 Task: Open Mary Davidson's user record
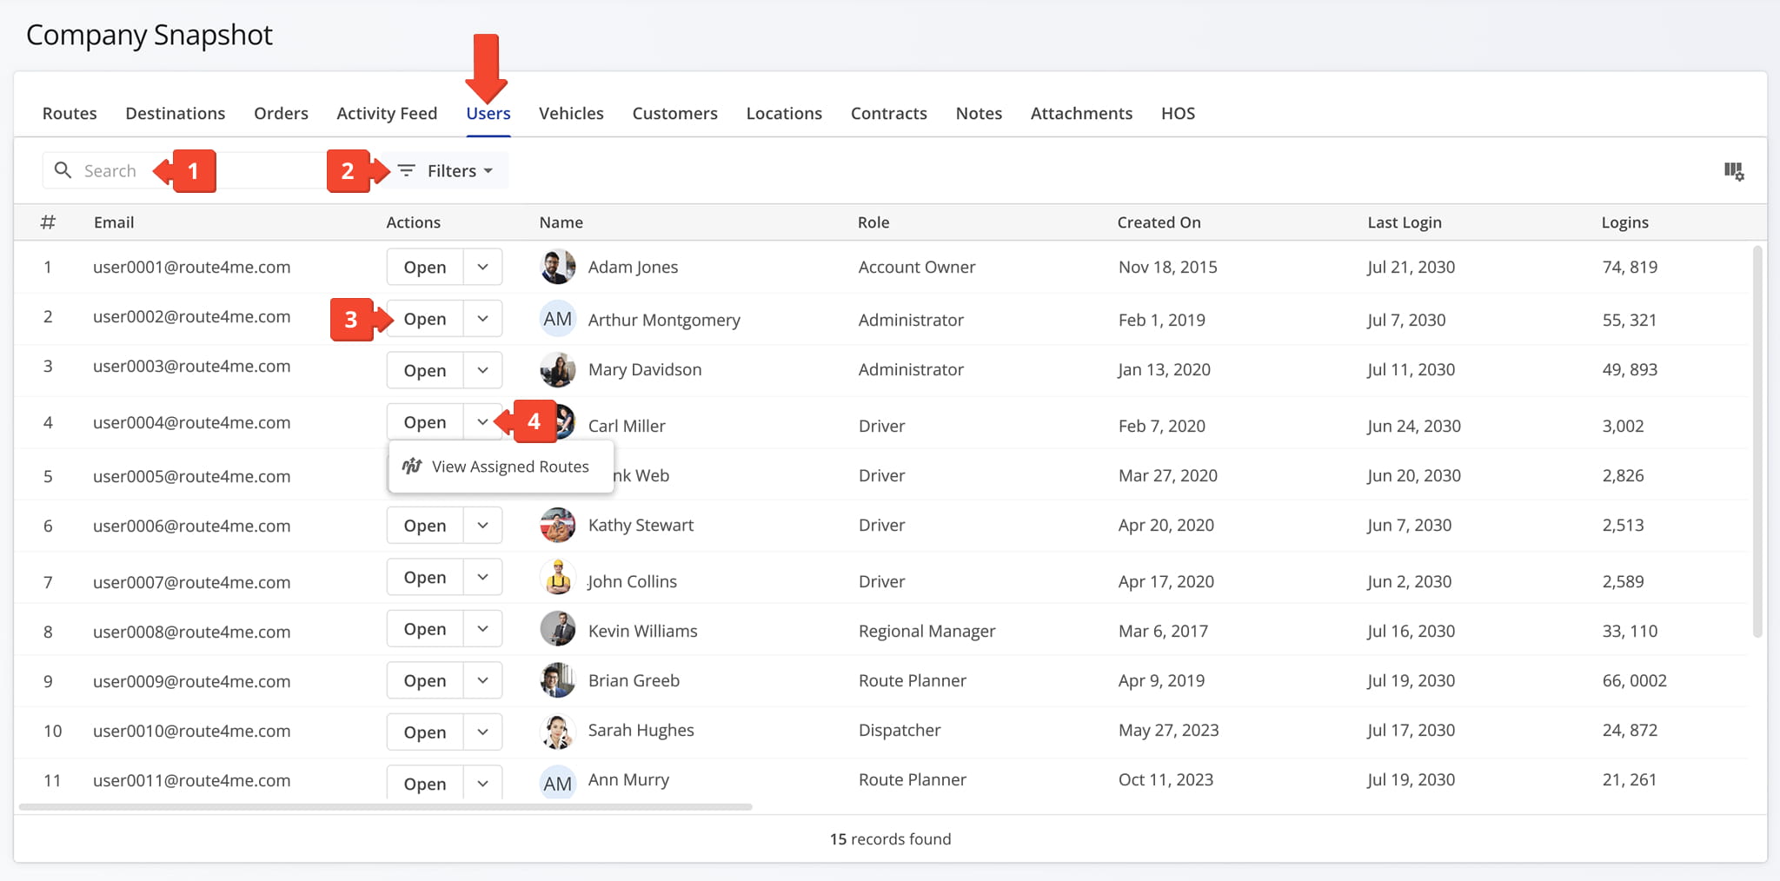pos(425,370)
